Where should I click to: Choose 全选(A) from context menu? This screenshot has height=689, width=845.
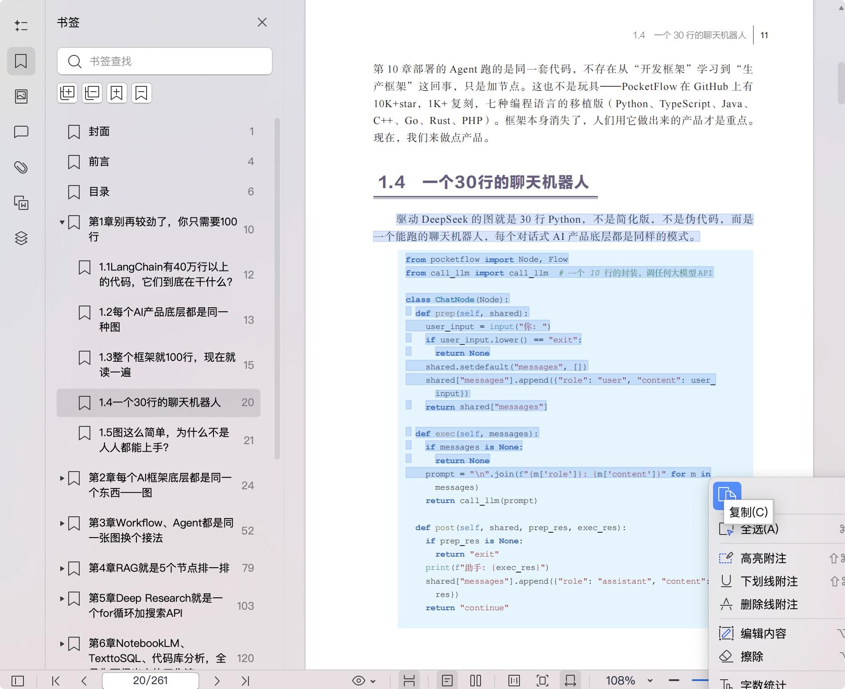[760, 529]
